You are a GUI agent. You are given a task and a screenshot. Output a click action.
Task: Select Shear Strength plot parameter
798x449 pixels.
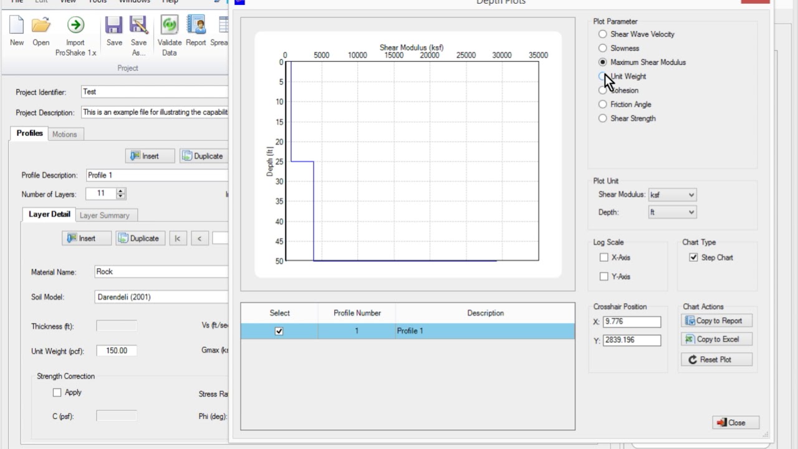coord(627,118)
